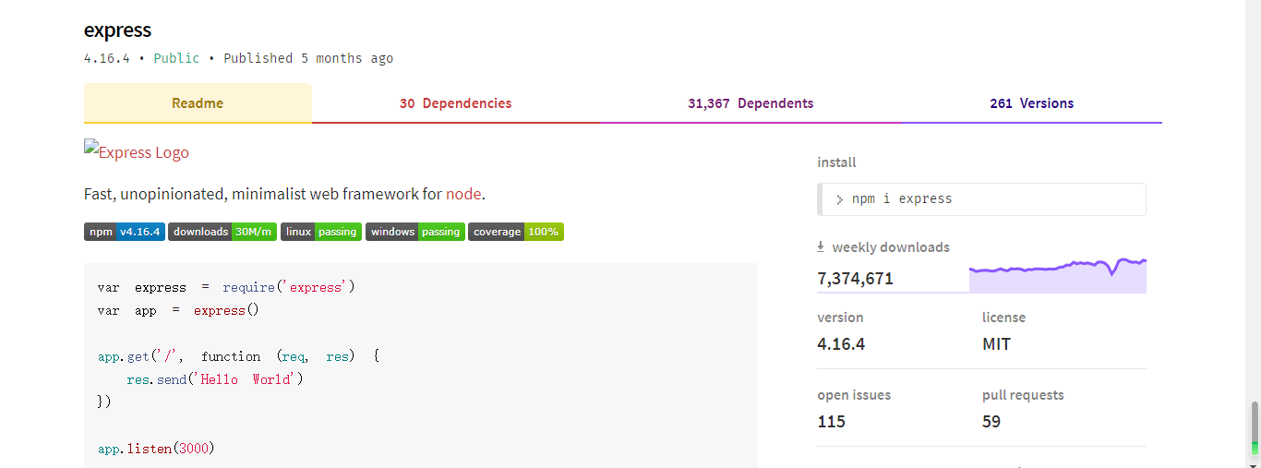Copy the 'npm i express' install command
1261x468 pixels.
982,198
